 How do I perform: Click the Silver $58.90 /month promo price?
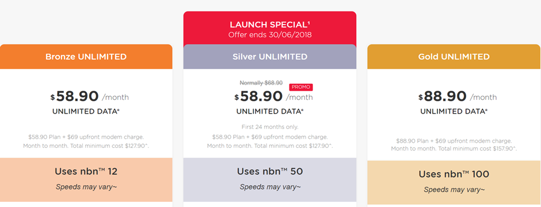273,97
